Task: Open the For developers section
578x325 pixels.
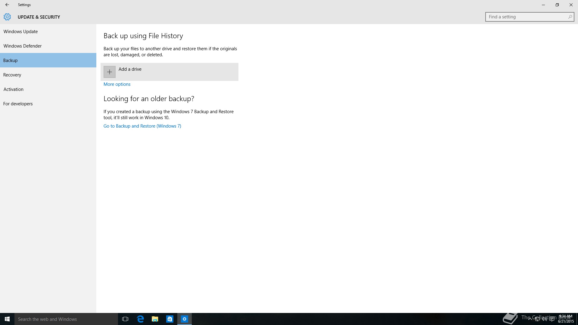Action: 18,104
